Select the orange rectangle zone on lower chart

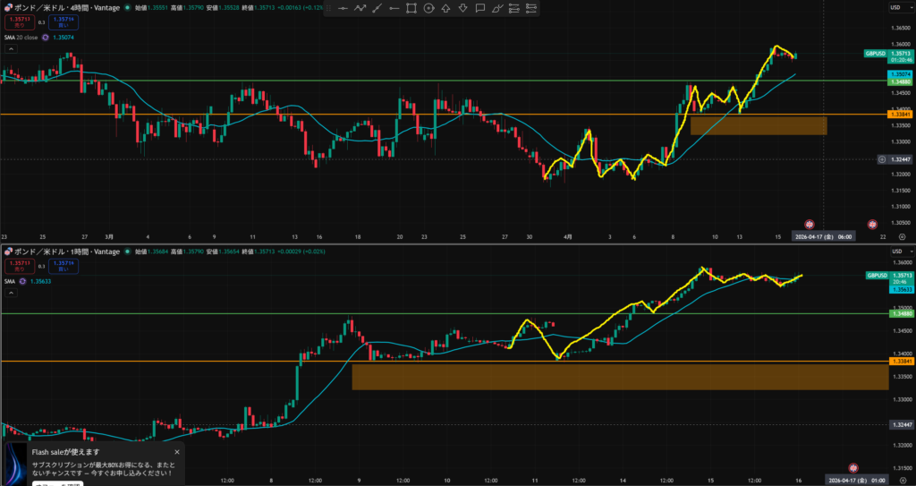[x=617, y=377]
